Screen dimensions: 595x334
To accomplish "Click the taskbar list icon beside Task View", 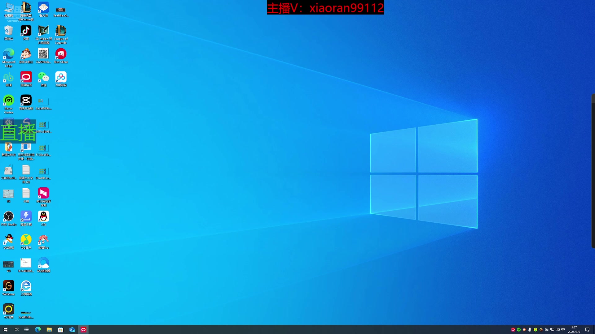I will [x=27, y=330].
